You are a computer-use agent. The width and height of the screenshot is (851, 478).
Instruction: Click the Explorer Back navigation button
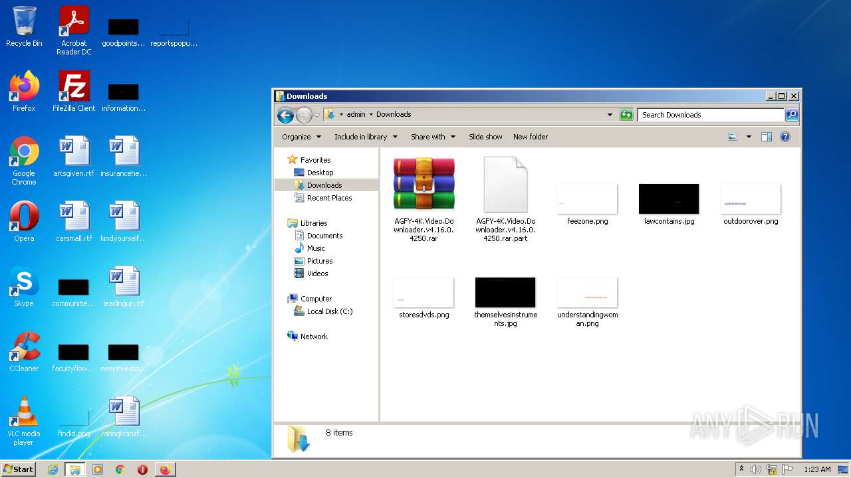(x=285, y=115)
